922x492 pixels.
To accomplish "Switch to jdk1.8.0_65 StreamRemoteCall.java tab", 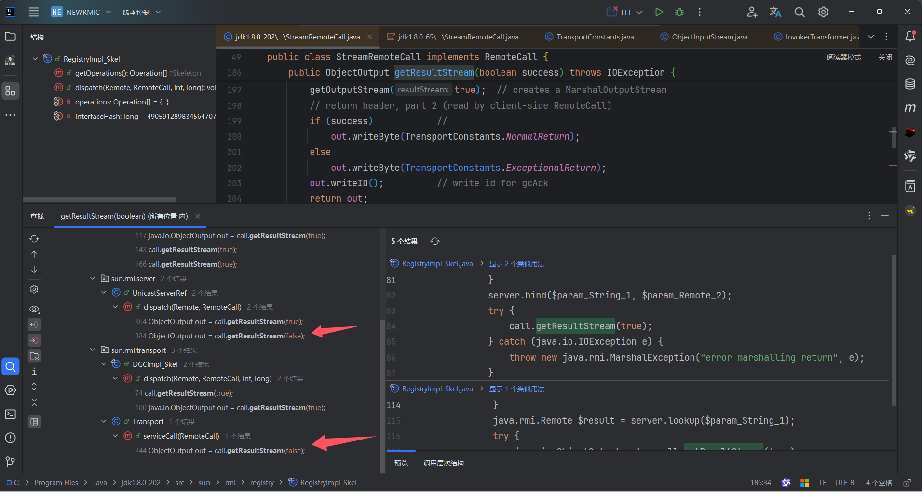I will [453, 37].
